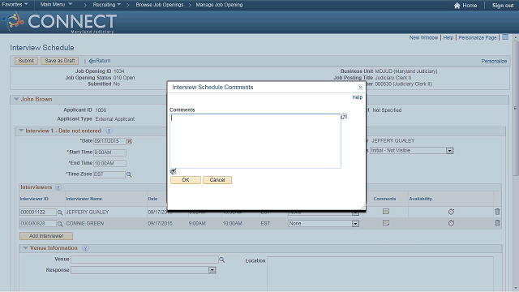
Task: Click Add Interviewer button
Action: pos(46,236)
